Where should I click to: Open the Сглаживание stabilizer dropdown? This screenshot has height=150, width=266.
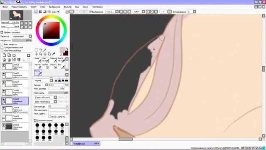(195, 12)
